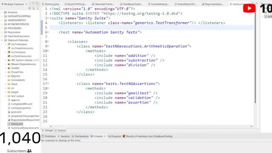Open the Problems tab
272x153 pixels.
coord(49,136)
